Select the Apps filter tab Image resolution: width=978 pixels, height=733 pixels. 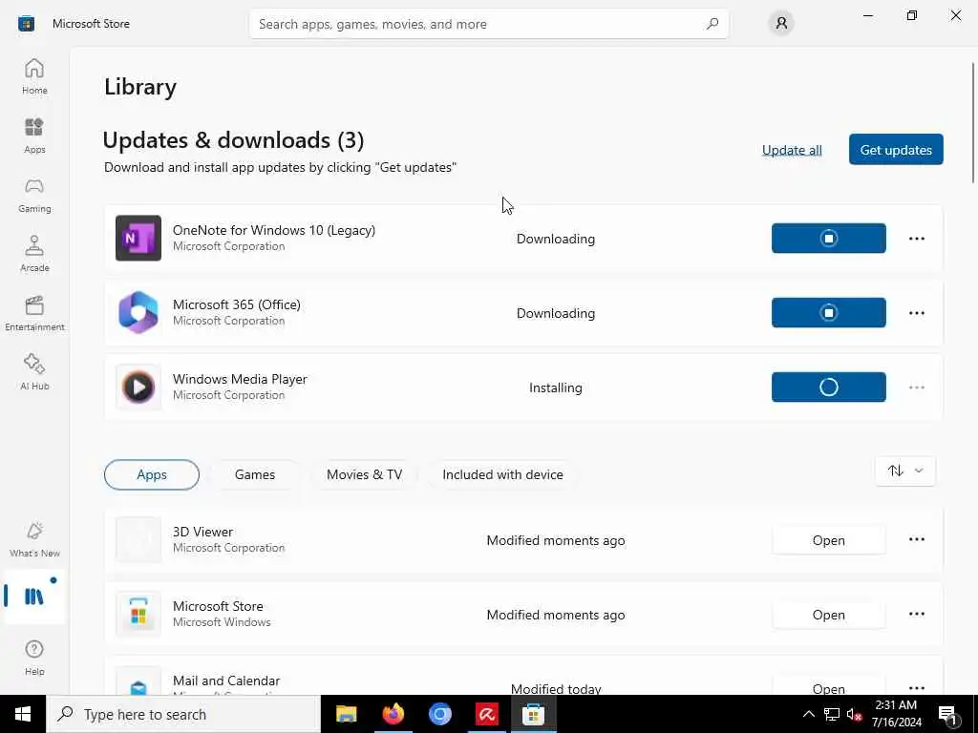pos(152,474)
